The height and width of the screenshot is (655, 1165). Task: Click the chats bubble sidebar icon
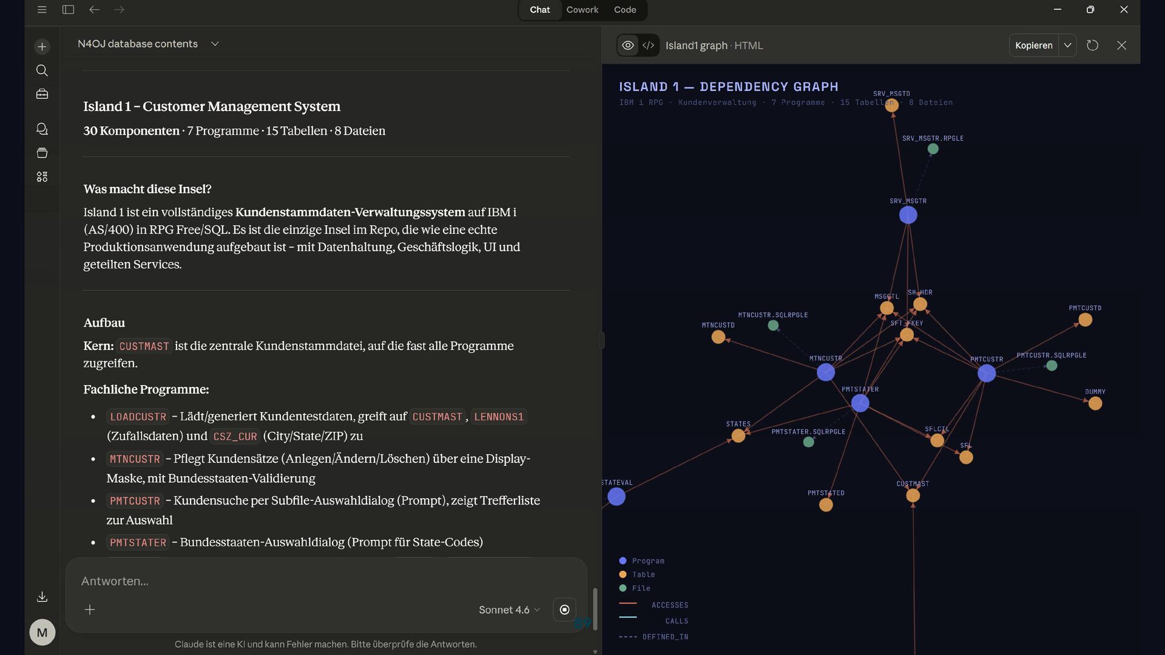coord(42,129)
